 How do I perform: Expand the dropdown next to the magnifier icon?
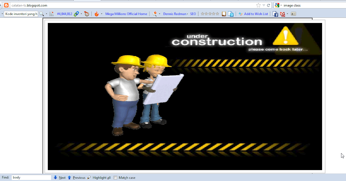(x=46, y=14)
